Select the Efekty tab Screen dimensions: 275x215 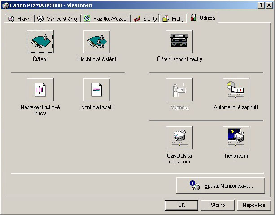pos(145,19)
